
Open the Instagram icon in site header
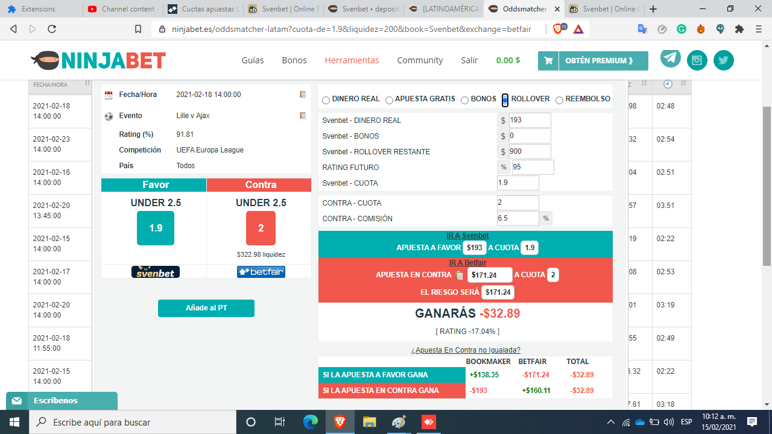697,60
